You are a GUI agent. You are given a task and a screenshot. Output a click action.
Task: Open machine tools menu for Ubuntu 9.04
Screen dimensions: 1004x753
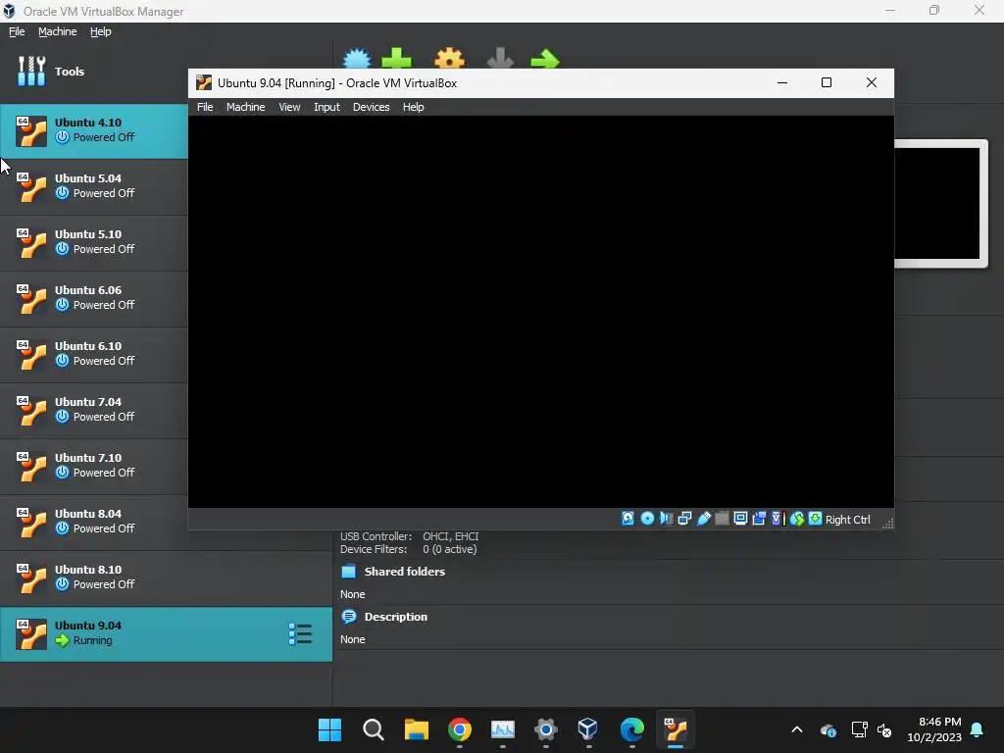pos(300,634)
